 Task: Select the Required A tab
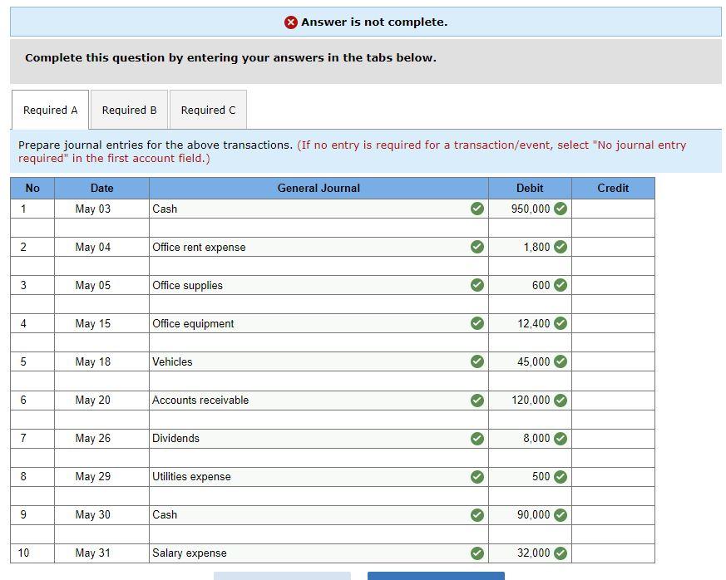[x=50, y=109]
